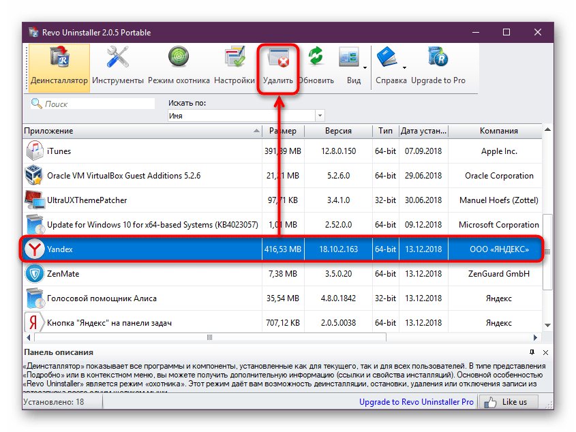The image size is (576, 432).
Task: Expand the Справка dropdown arrow
Action: [x=404, y=67]
